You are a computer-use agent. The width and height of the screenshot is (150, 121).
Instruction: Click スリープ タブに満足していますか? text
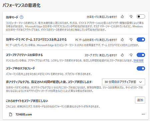coord(101,55)
